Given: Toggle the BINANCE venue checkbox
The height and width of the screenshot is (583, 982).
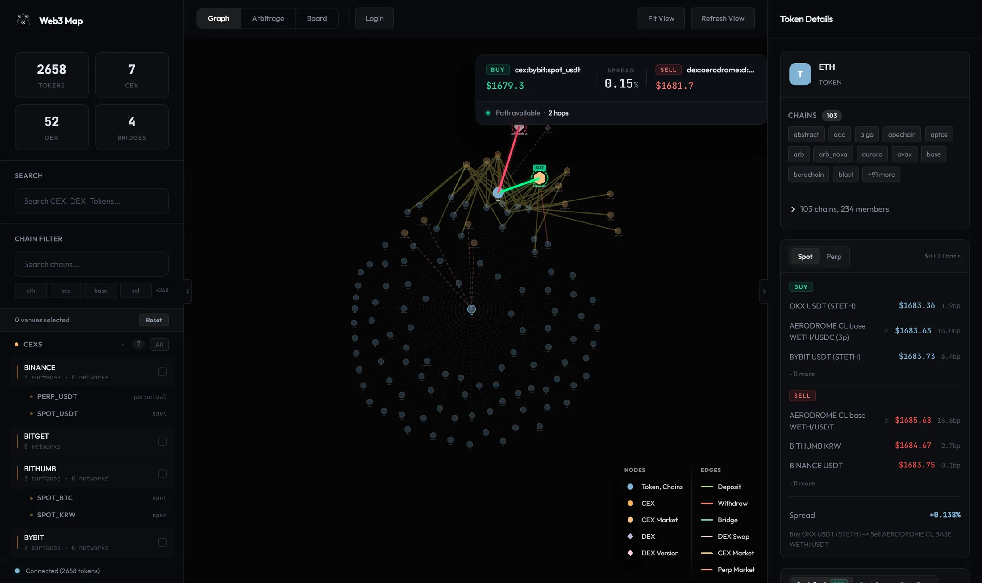Looking at the screenshot, I should pos(162,372).
